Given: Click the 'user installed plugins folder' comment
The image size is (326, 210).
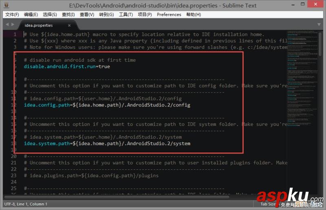Looking at the screenshot, I should click(x=156, y=163).
